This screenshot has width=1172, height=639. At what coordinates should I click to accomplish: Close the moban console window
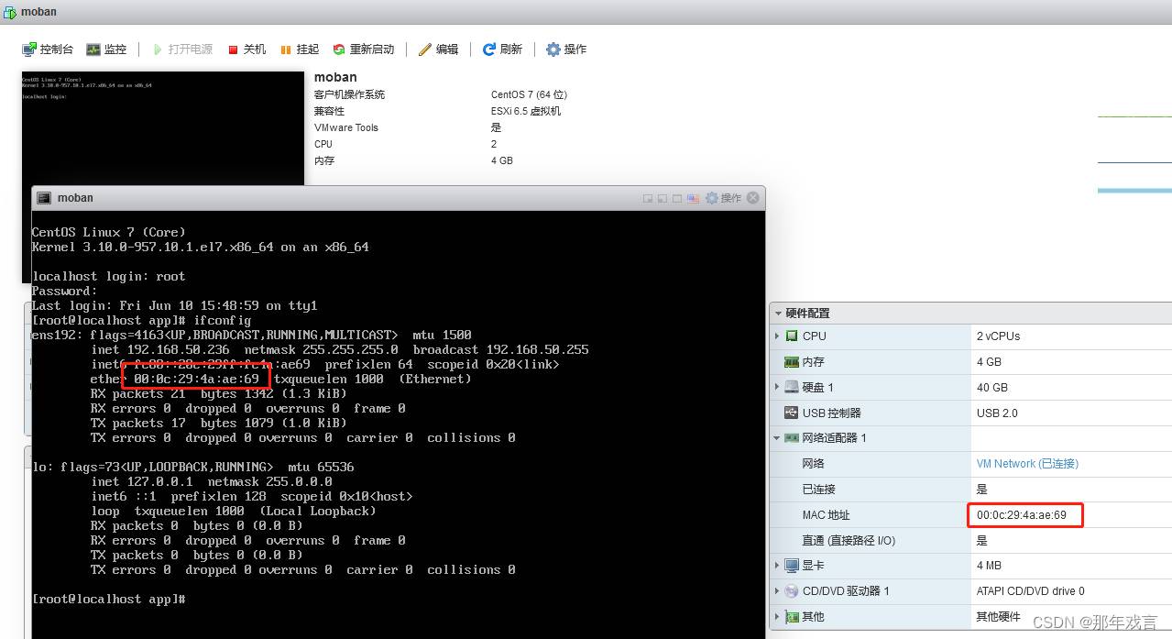(753, 198)
